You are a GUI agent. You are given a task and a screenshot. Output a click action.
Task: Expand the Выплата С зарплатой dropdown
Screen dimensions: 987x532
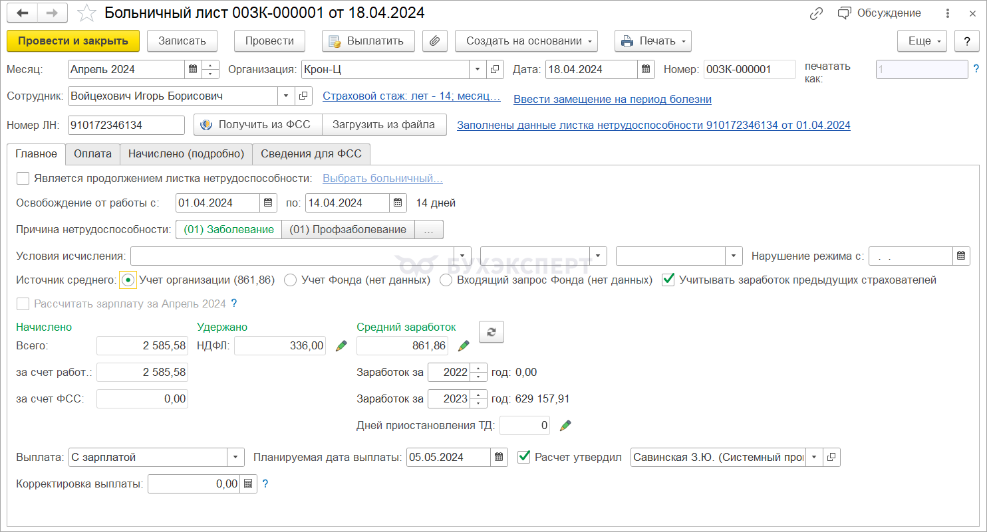237,457
